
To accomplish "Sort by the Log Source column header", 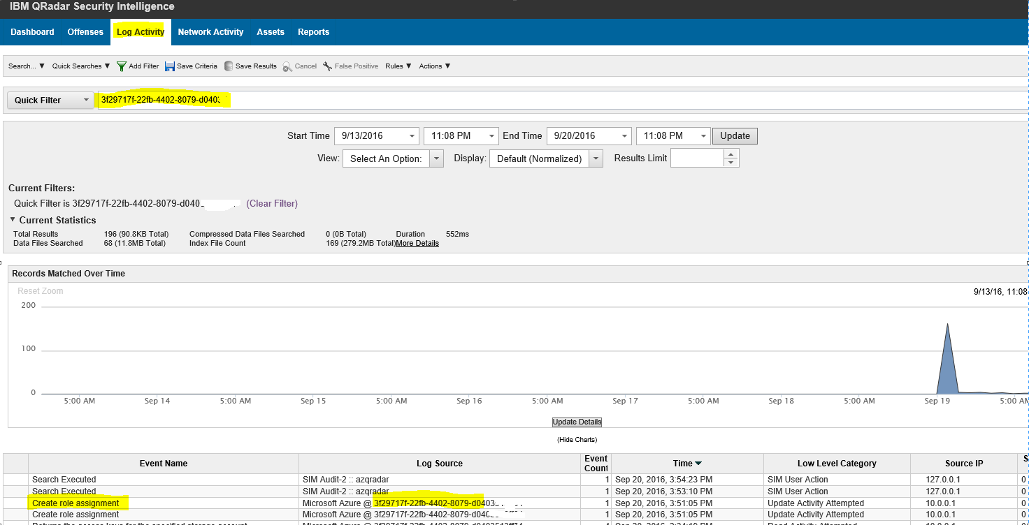I will 440,464.
